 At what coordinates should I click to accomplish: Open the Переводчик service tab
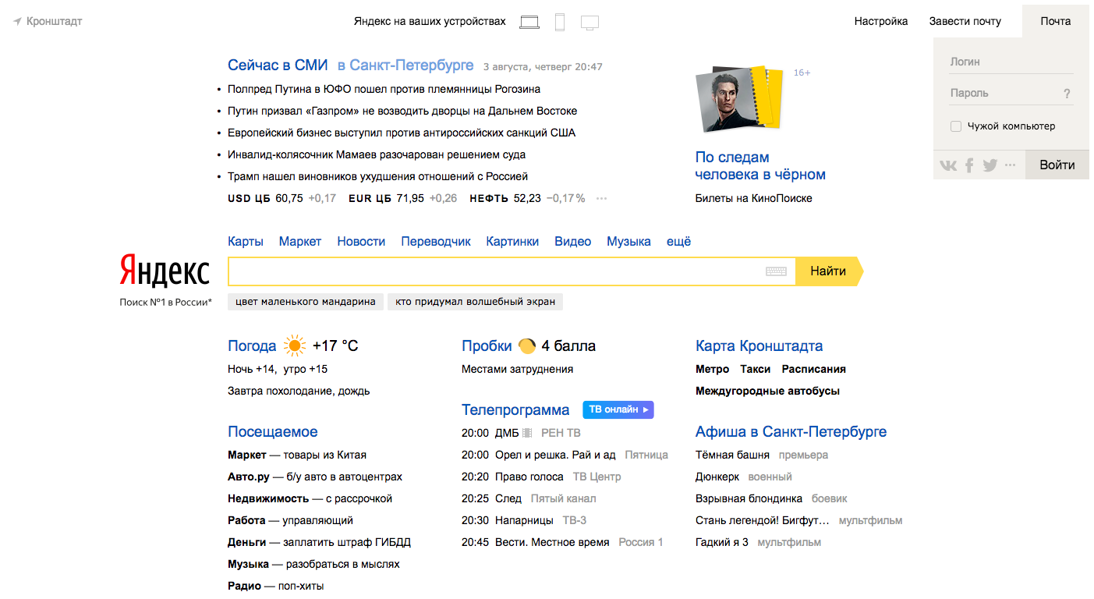[436, 241]
